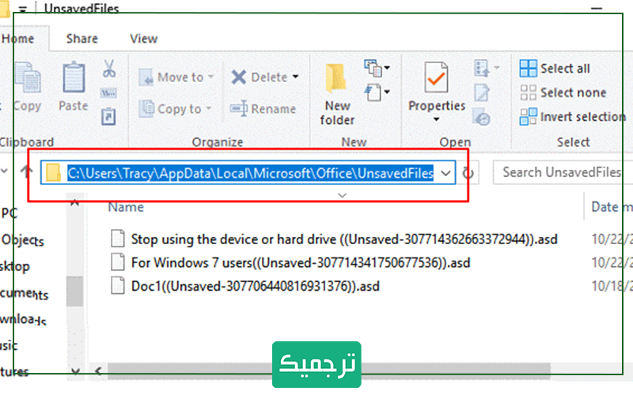Select the Cut scissors icon
Screen dimensions: 633x395
[108, 69]
